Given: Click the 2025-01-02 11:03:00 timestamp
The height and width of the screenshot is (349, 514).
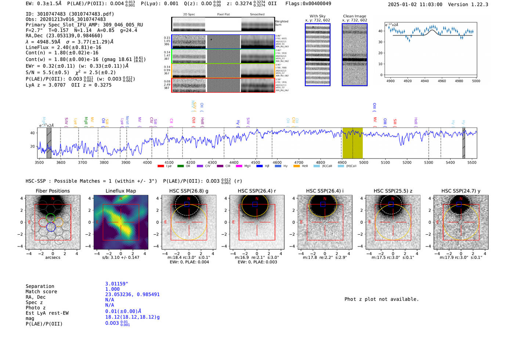Looking at the screenshot, I should point(415,5).
